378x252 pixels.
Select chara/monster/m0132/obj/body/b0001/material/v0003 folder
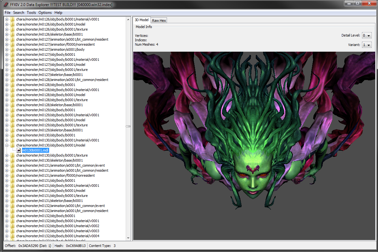point(58,231)
